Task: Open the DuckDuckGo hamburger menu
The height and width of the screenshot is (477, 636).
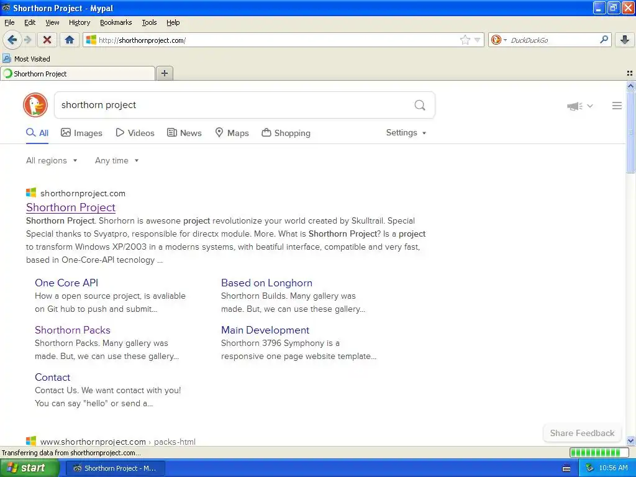Action: click(617, 106)
